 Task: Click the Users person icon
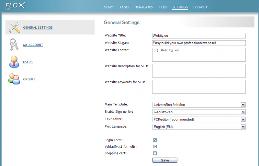[14, 62]
